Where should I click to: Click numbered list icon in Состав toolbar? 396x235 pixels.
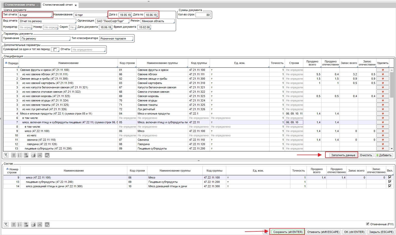[20, 224]
